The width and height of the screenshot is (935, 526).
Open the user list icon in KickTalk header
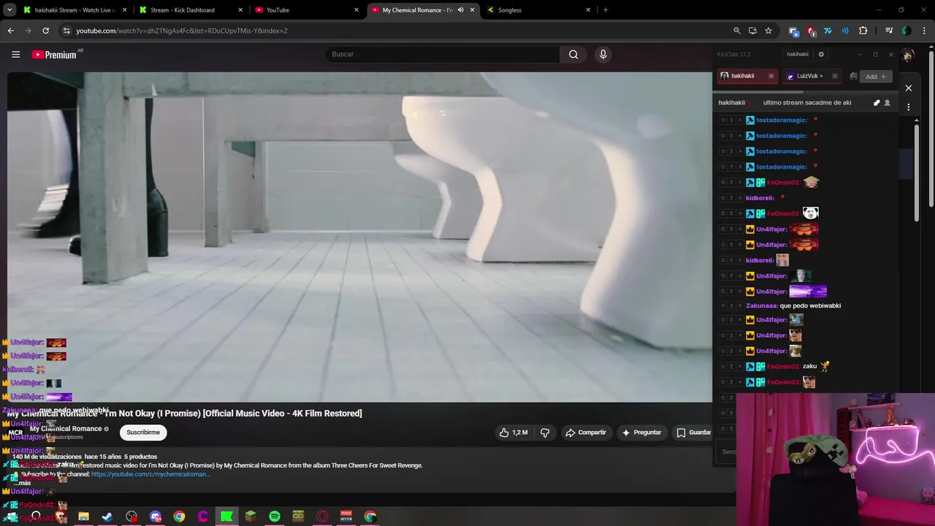(888, 103)
